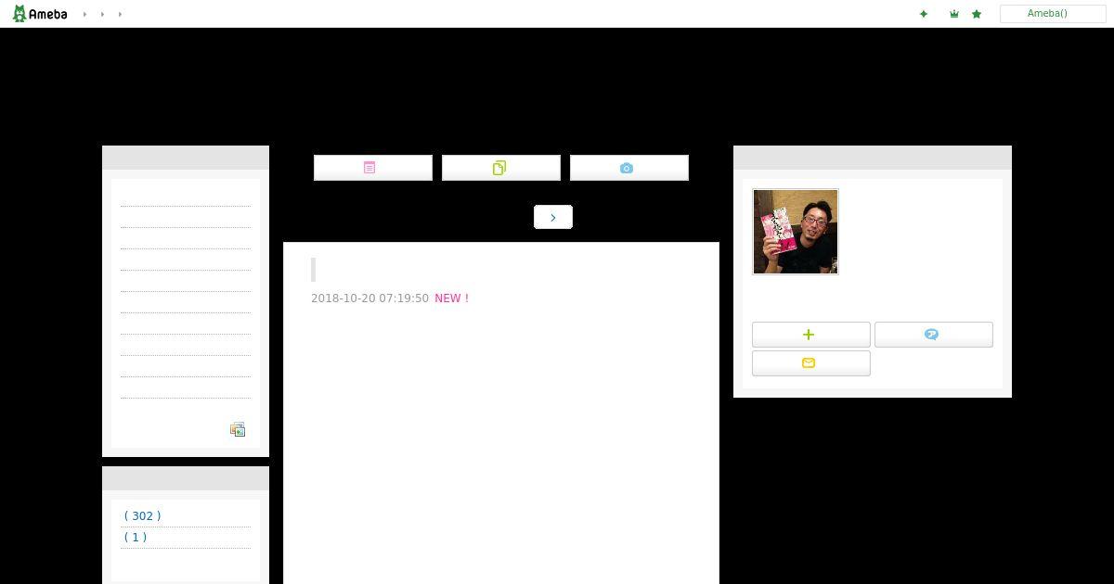
Task: Click the green sparkle icon in header
Action: pos(924,14)
